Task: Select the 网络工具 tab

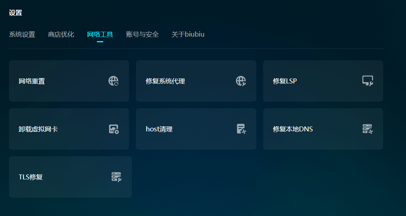Action: point(100,34)
